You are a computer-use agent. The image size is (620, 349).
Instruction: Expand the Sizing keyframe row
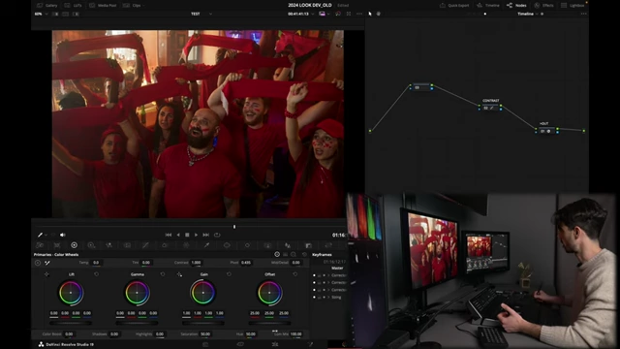tap(328, 298)
